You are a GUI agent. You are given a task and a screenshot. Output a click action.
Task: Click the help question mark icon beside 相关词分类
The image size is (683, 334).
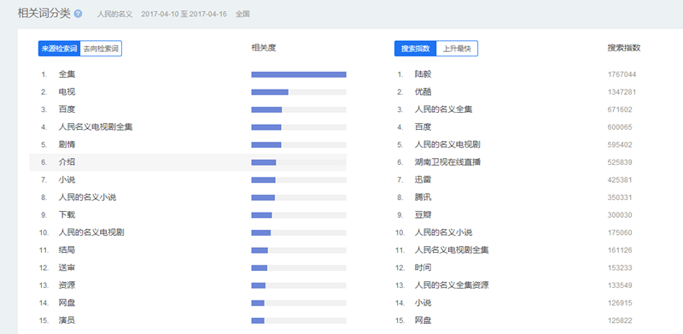click(78, 14)
